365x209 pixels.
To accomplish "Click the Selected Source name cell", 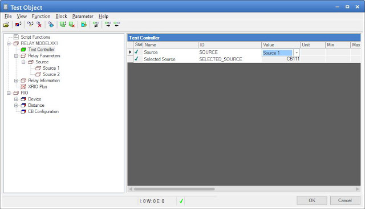I will [171, 59].
